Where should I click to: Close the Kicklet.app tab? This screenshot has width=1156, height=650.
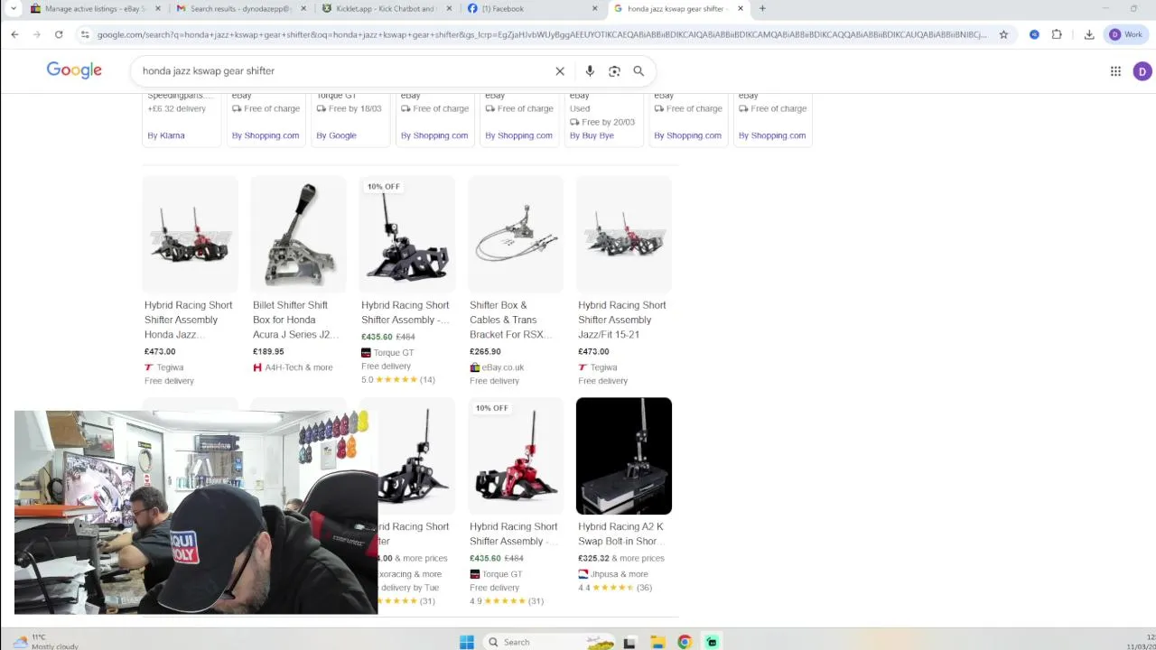[450, 9]
